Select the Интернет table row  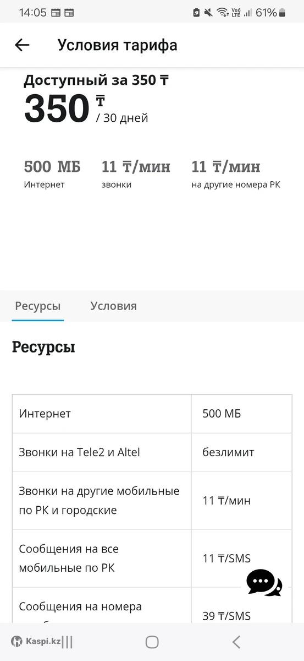coord(152,414)
